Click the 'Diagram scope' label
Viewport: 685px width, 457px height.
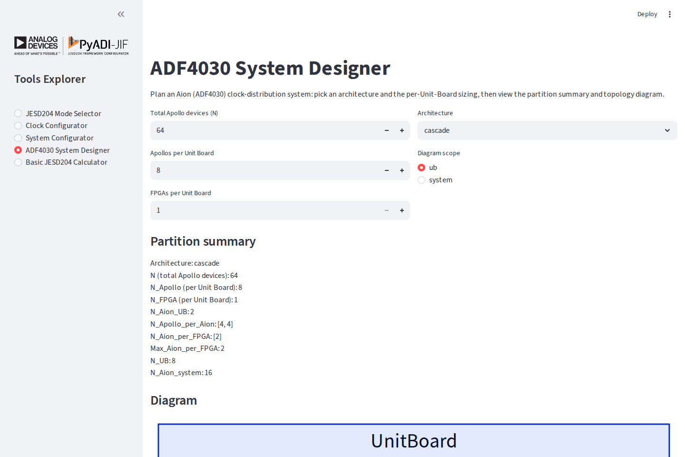439,153
